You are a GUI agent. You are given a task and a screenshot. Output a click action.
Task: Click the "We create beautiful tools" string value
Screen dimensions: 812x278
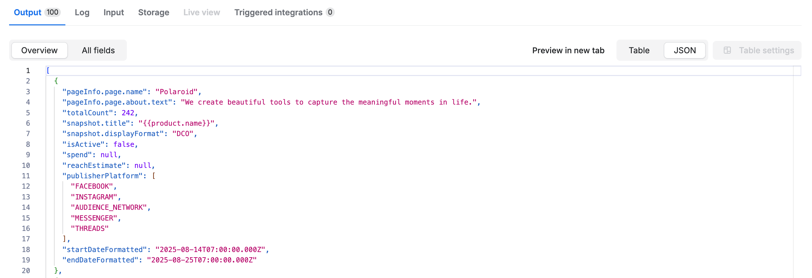(x=329, y=102)
